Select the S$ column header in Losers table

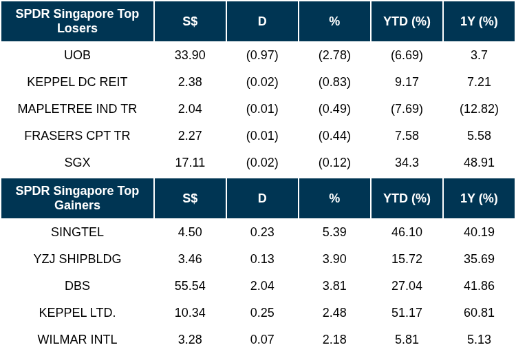click(190, 21)
